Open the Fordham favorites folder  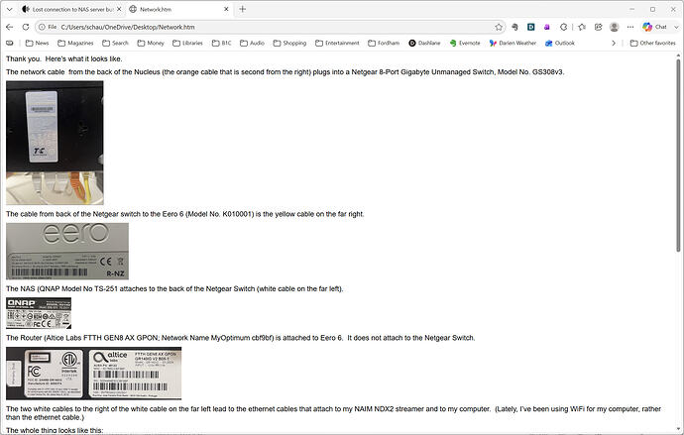point(384,44)
